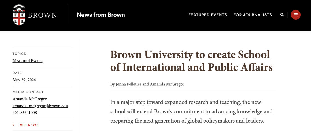This screenshot has height=133, width=311.
Task: Click the phone number 401-863-1008
Action: (x=24, y=113)
